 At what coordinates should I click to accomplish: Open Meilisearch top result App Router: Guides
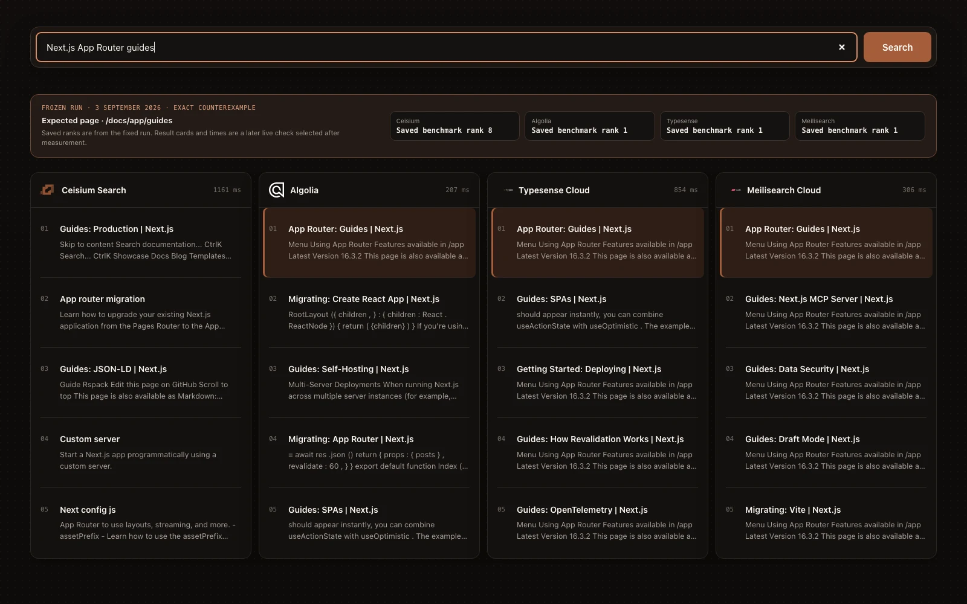pos(826,243)
